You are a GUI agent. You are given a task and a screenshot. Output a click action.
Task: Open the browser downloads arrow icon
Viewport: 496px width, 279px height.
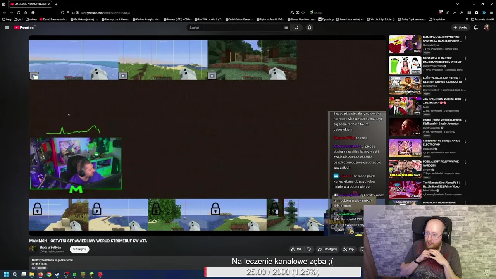[455, 12]
